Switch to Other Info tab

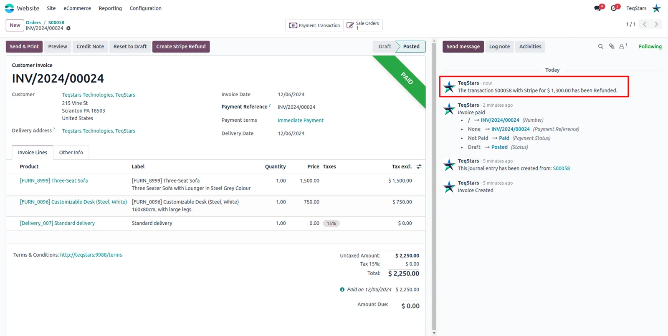click(71, 153)
